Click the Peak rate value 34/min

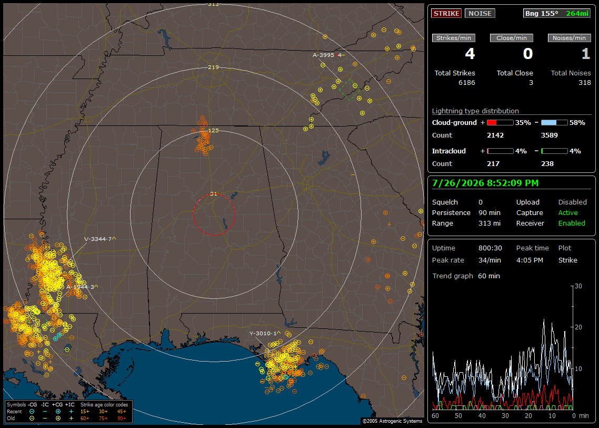[x=490, y=260]
